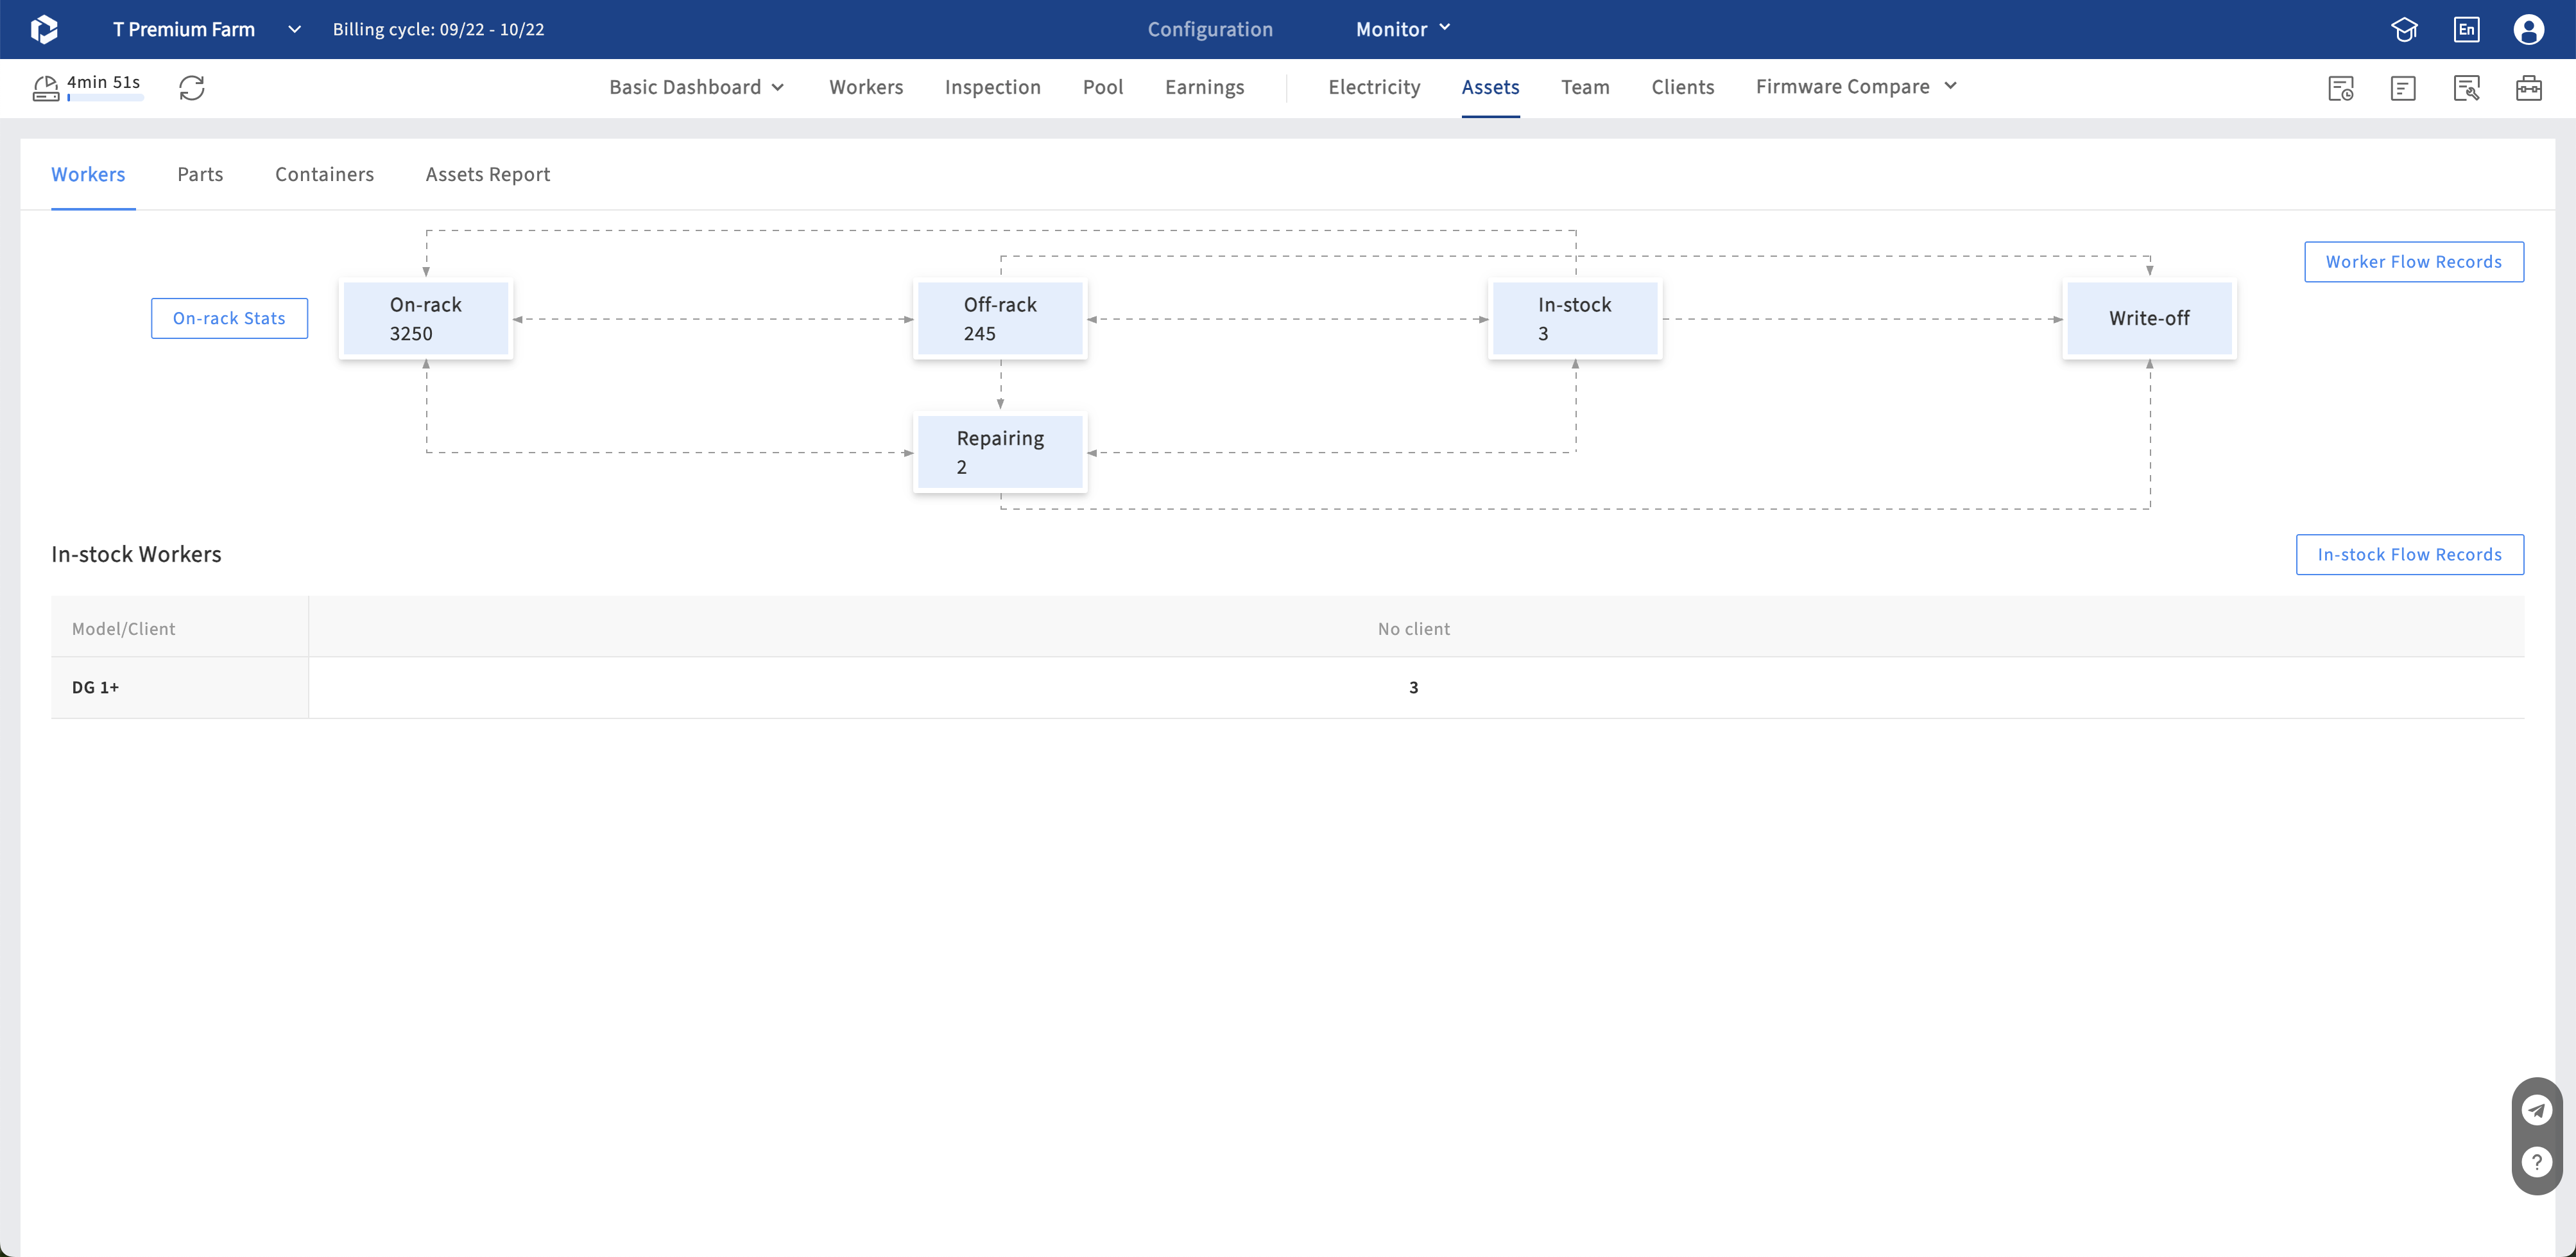Open the Basic Dashboard dropdown
The height and width of the screenshot is (1257, 2576).
(x=696, y=87)
